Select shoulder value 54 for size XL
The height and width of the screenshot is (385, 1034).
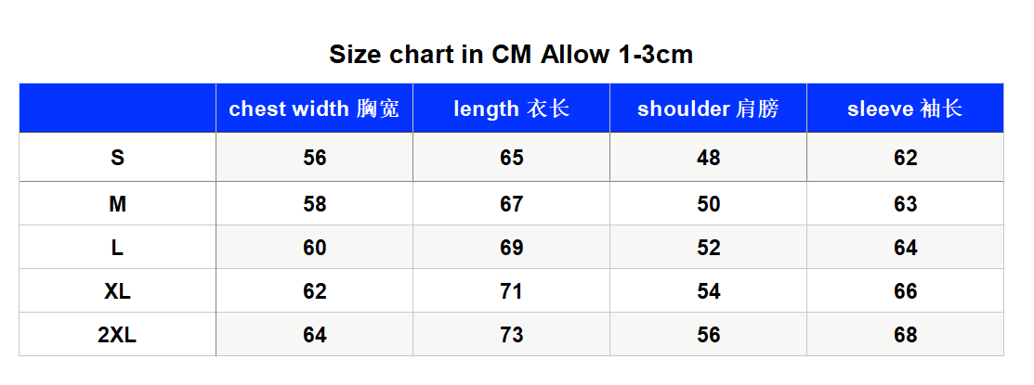tap(708, 291)
